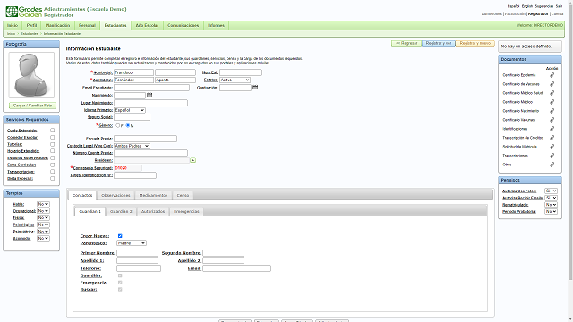This screenshot has height=322, width=573.
Task: Open the Idioma Primario dropdown
Action: pyautogui.click(x=130, y=110)
